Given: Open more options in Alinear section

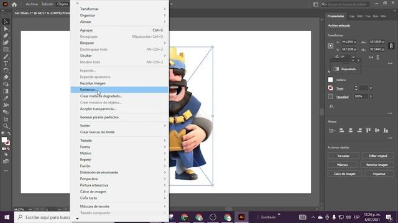Looking at the screenshot, I should click(390, 138).
